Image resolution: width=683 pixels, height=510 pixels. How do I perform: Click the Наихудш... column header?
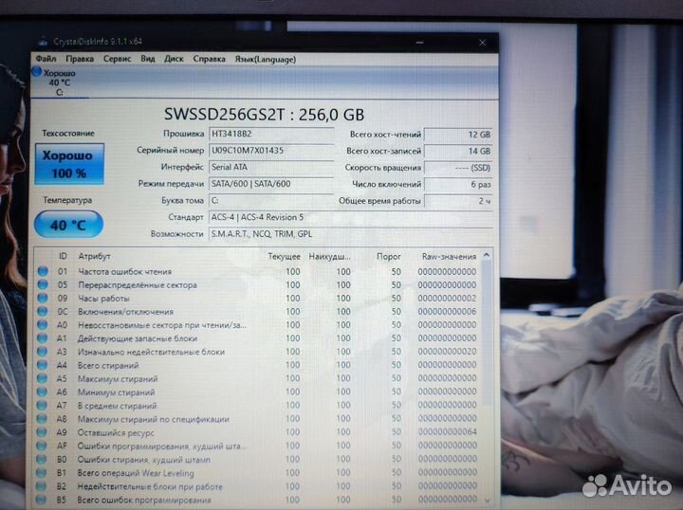(x=329, y=257)
